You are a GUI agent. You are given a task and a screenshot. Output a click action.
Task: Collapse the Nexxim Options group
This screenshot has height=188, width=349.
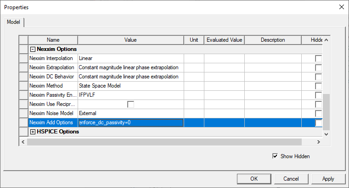pyautogui.click(x=33, y=50)
